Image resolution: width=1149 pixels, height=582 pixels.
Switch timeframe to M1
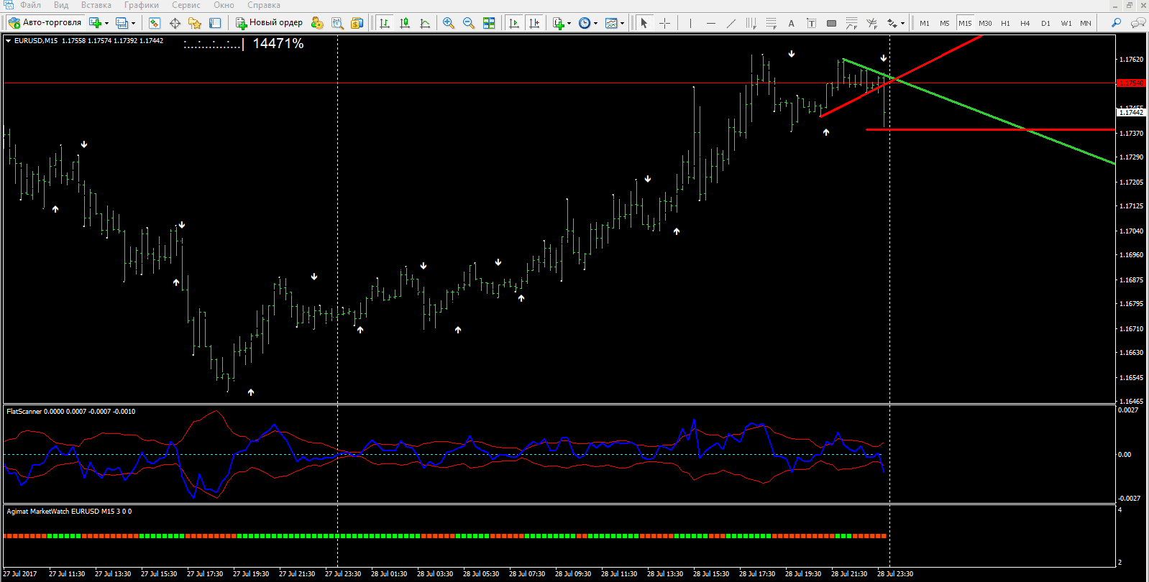click(x=925, y=23)
